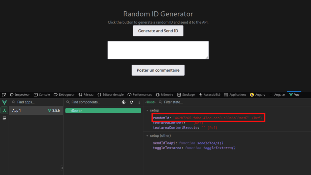Image resolution: width=311 pixels, height=175 pixels.
Task: Open the components tree view icon
Action: point(4,110)
